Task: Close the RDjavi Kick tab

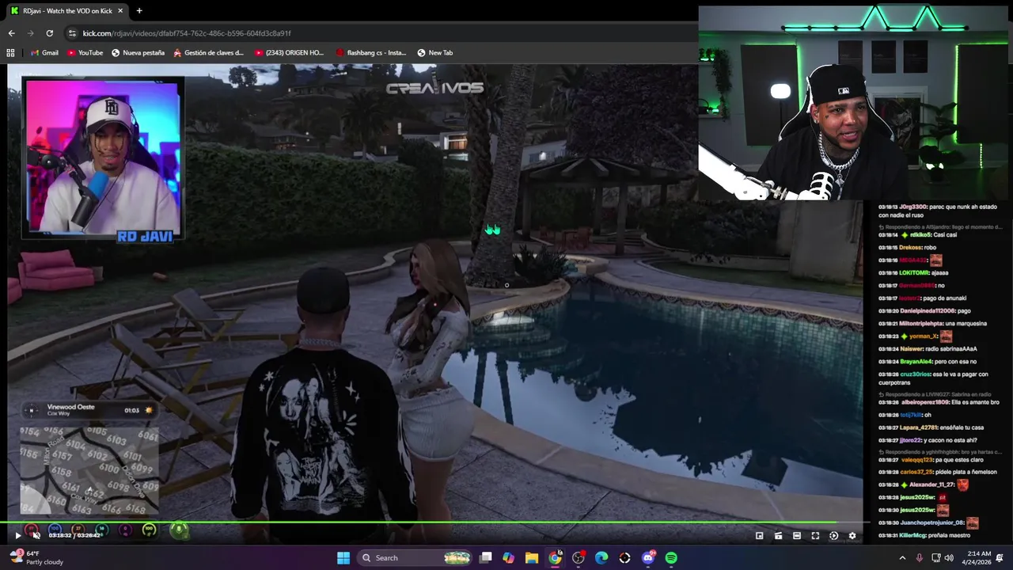Action: click(x=120, y=11)
